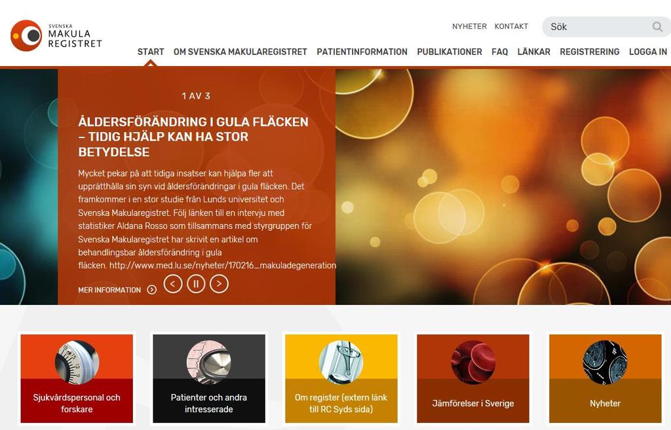Open the Sjukvårdspersonal och forskare tile image
This screenshot has height=430, width=671.
point(77,362)
